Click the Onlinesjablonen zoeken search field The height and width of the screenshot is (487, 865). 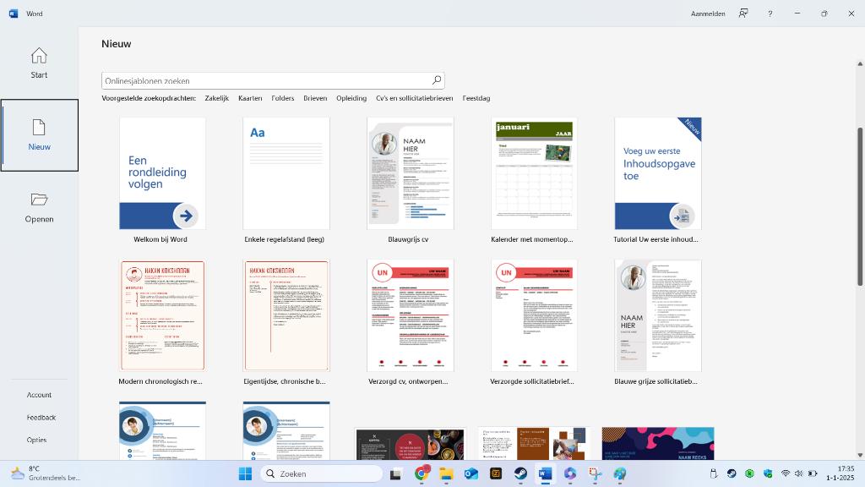273,80
